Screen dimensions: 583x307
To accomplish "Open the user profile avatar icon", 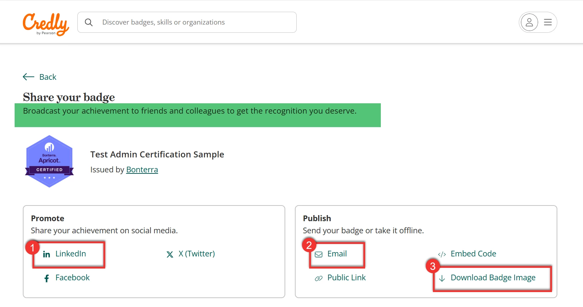I will point(529,22).
